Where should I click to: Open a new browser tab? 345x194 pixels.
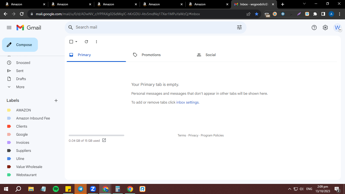pyautogui.click(x=283, y=4)
